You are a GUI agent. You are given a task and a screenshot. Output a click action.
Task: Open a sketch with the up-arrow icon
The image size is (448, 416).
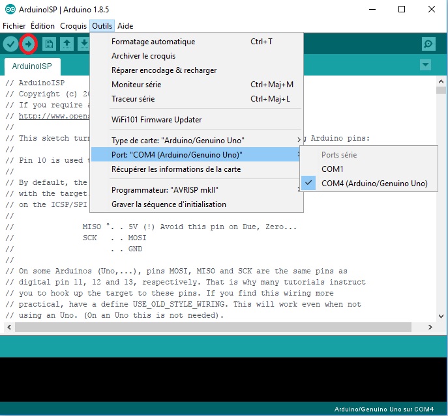(x=67, y=44)
